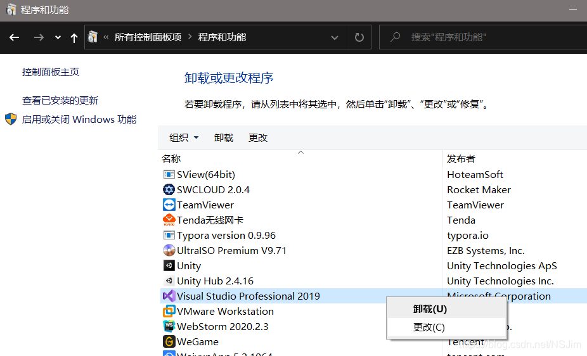Click the UltraISO Premium disc icon
The width and height of the screenshot is (587, 356).
pyautogui.click(x=169, y=251)
